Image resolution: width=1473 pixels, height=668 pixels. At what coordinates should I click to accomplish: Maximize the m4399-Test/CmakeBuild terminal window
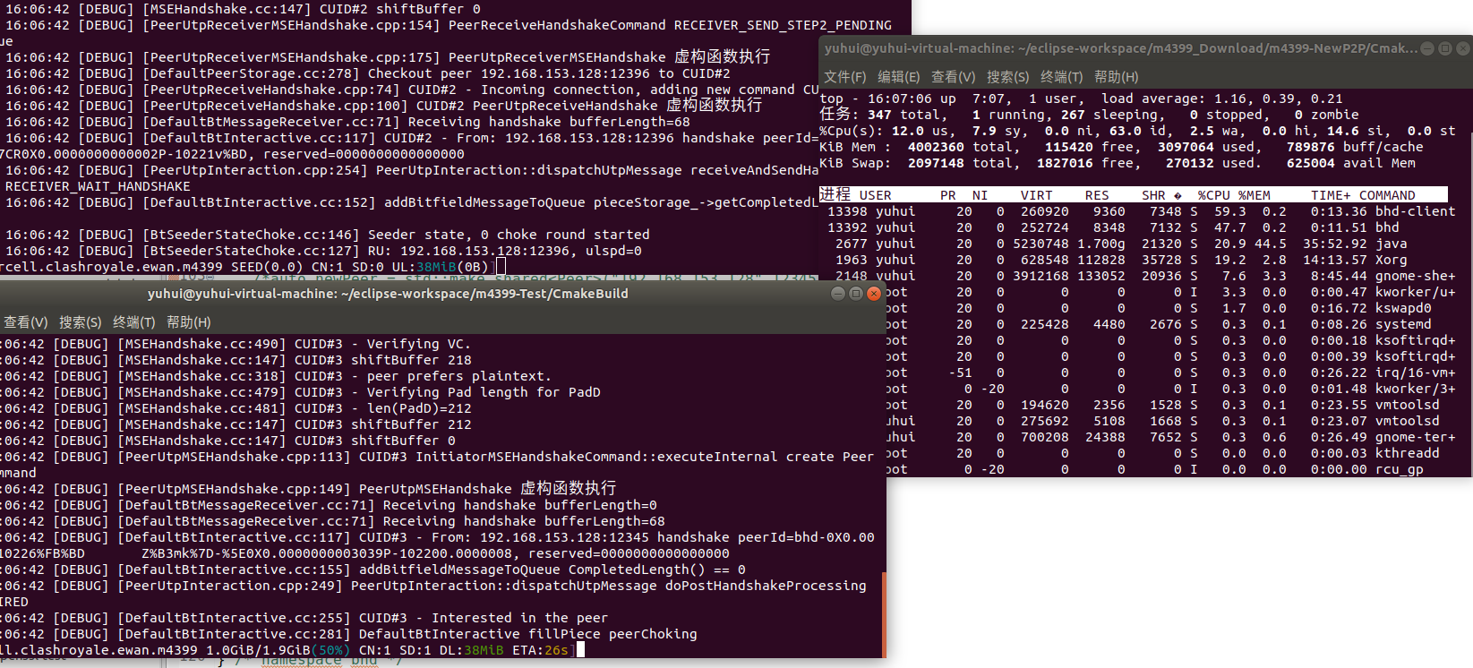[856, 294]
